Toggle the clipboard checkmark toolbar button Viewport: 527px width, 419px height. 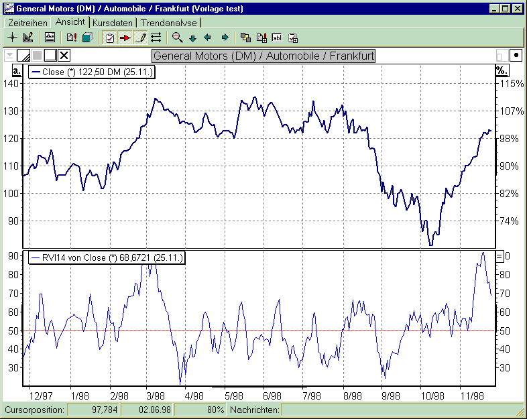(x=110, y=38)
